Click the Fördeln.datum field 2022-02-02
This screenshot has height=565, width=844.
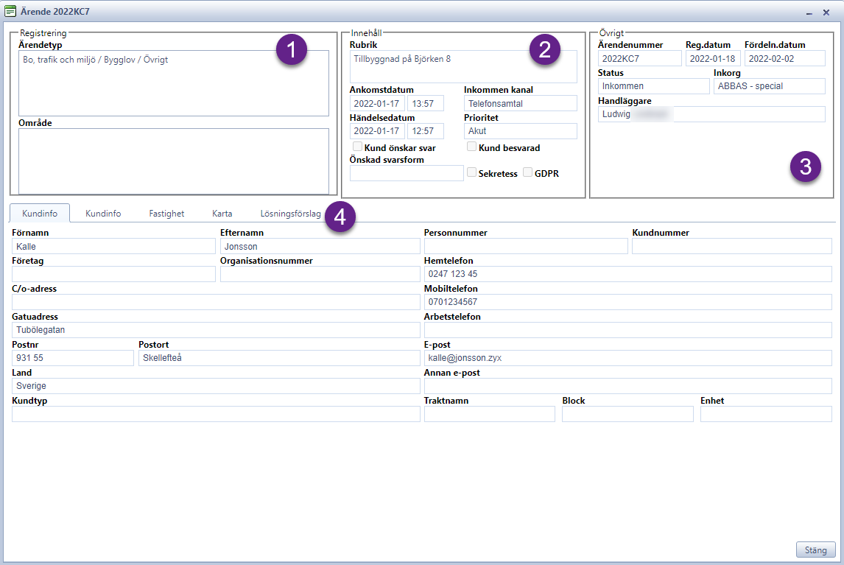coord(785,59)
